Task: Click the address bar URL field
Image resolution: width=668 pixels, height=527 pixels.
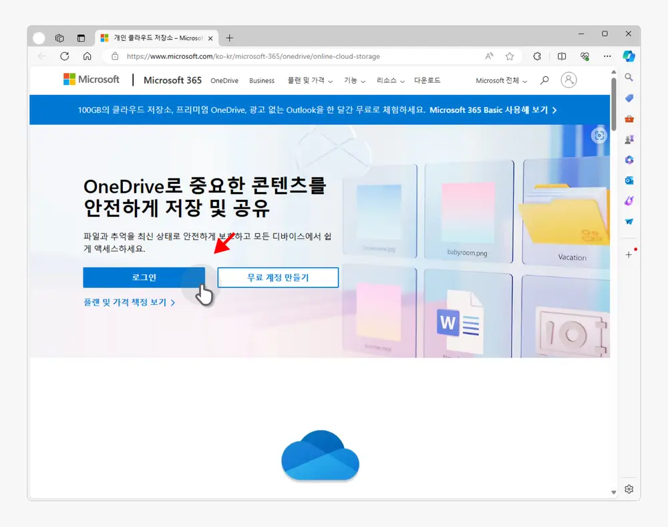Action: pos(253,56)
